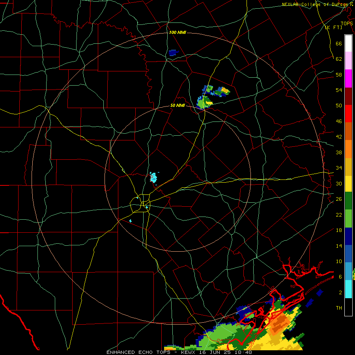Click the magenta swatch on the tops scale
Image resolution: width=355 pixels, height=355 pixels.
(x=348, y=78)
